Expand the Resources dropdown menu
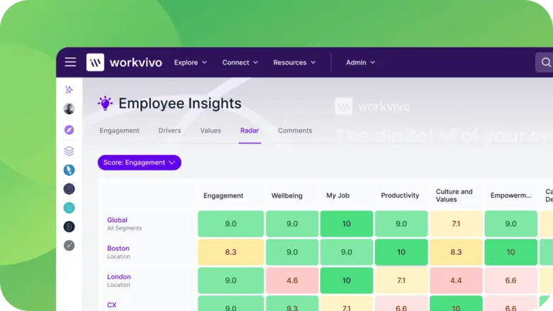553x311 pixels. [x=294, y=62]
